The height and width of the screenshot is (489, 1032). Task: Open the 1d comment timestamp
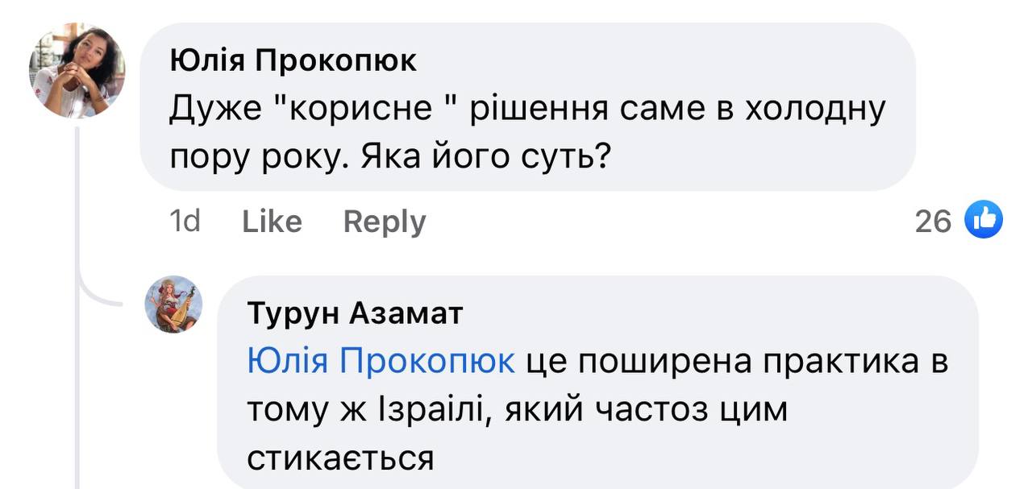point(185,222)
